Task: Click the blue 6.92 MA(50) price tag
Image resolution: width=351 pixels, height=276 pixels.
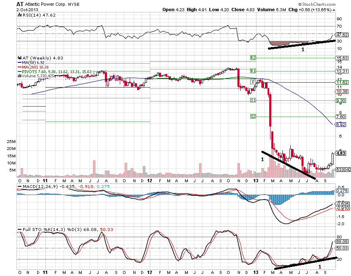Action: pos(341,124)
